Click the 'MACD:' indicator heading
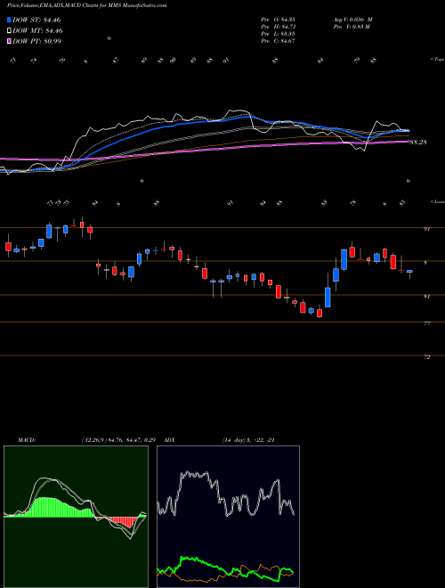 27,440
